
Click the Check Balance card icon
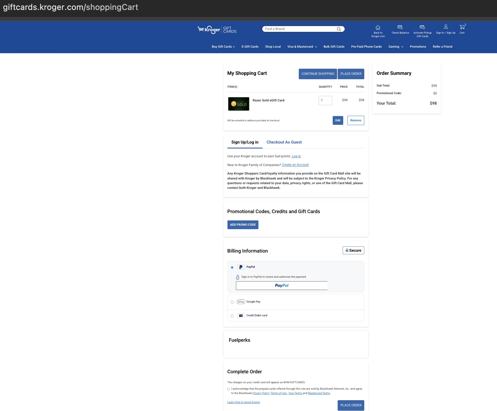(x=400, y=27)
